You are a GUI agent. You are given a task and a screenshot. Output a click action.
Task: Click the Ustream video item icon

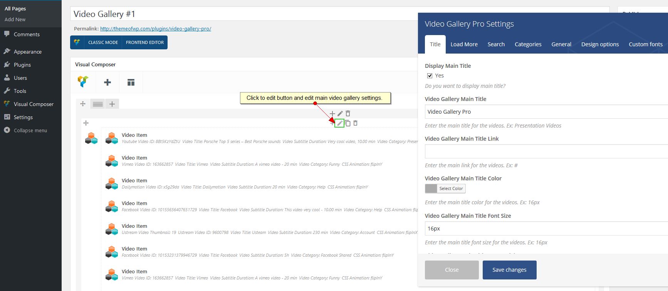(x=112, y=229)
